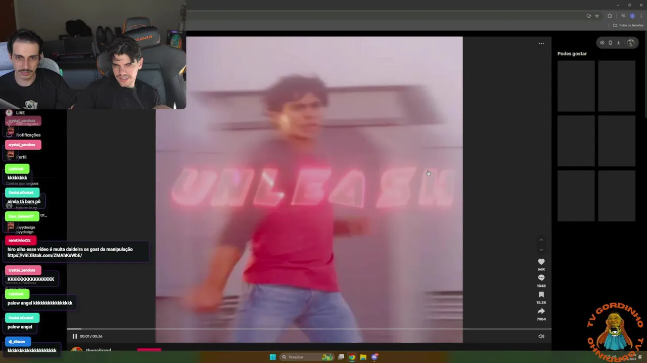Click the 'ainda tá bom pô' chat message
This screenshot has width=647, height=363.
coord(24,202)
